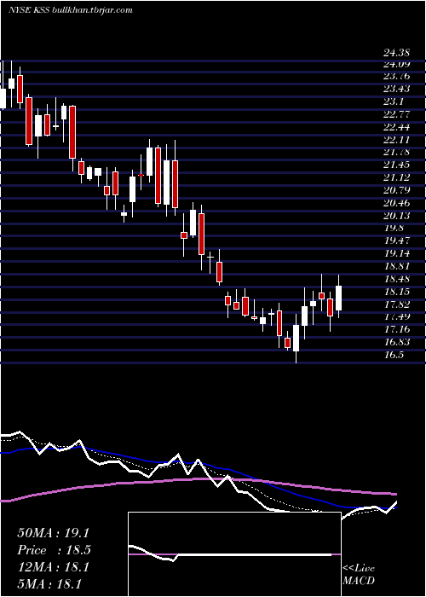The height and width of the screenshot is (597, 426).
Task: Click the 17.82 price axis label
Action: (396, 304)
